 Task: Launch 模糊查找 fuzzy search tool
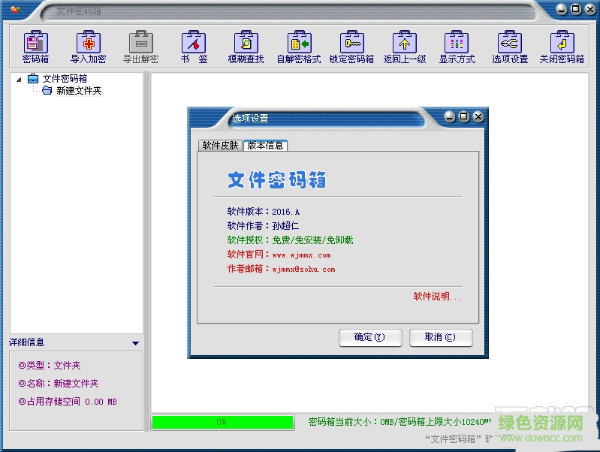(246, 47)
